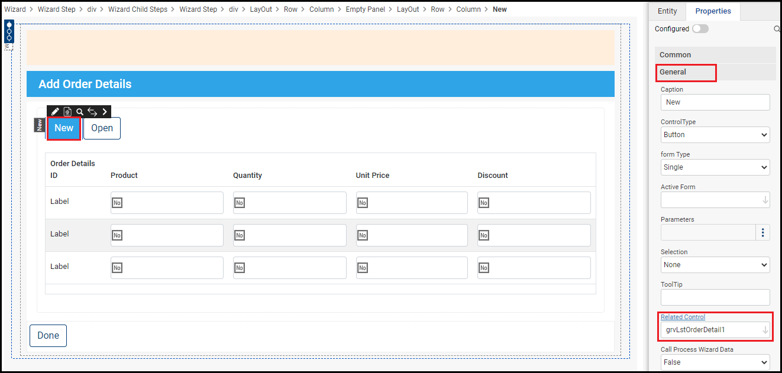This screenshot has width=782, height=373.
Task: Click the No icon in first row Discount field
Action: click(x=484, y=203)
